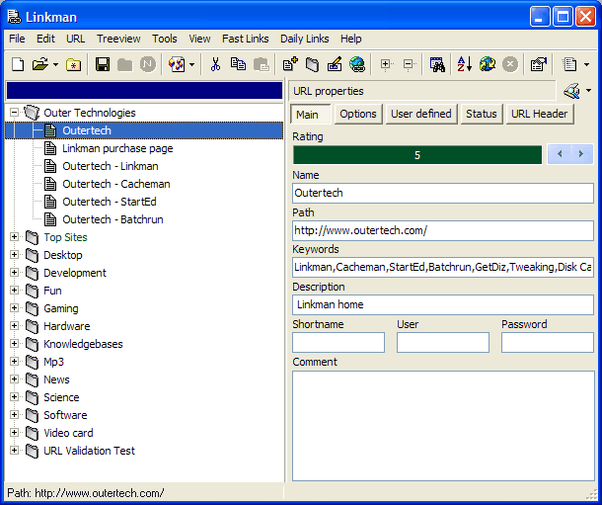
Task: Click the New file toolbar icon
Action: tap(18, 64)
